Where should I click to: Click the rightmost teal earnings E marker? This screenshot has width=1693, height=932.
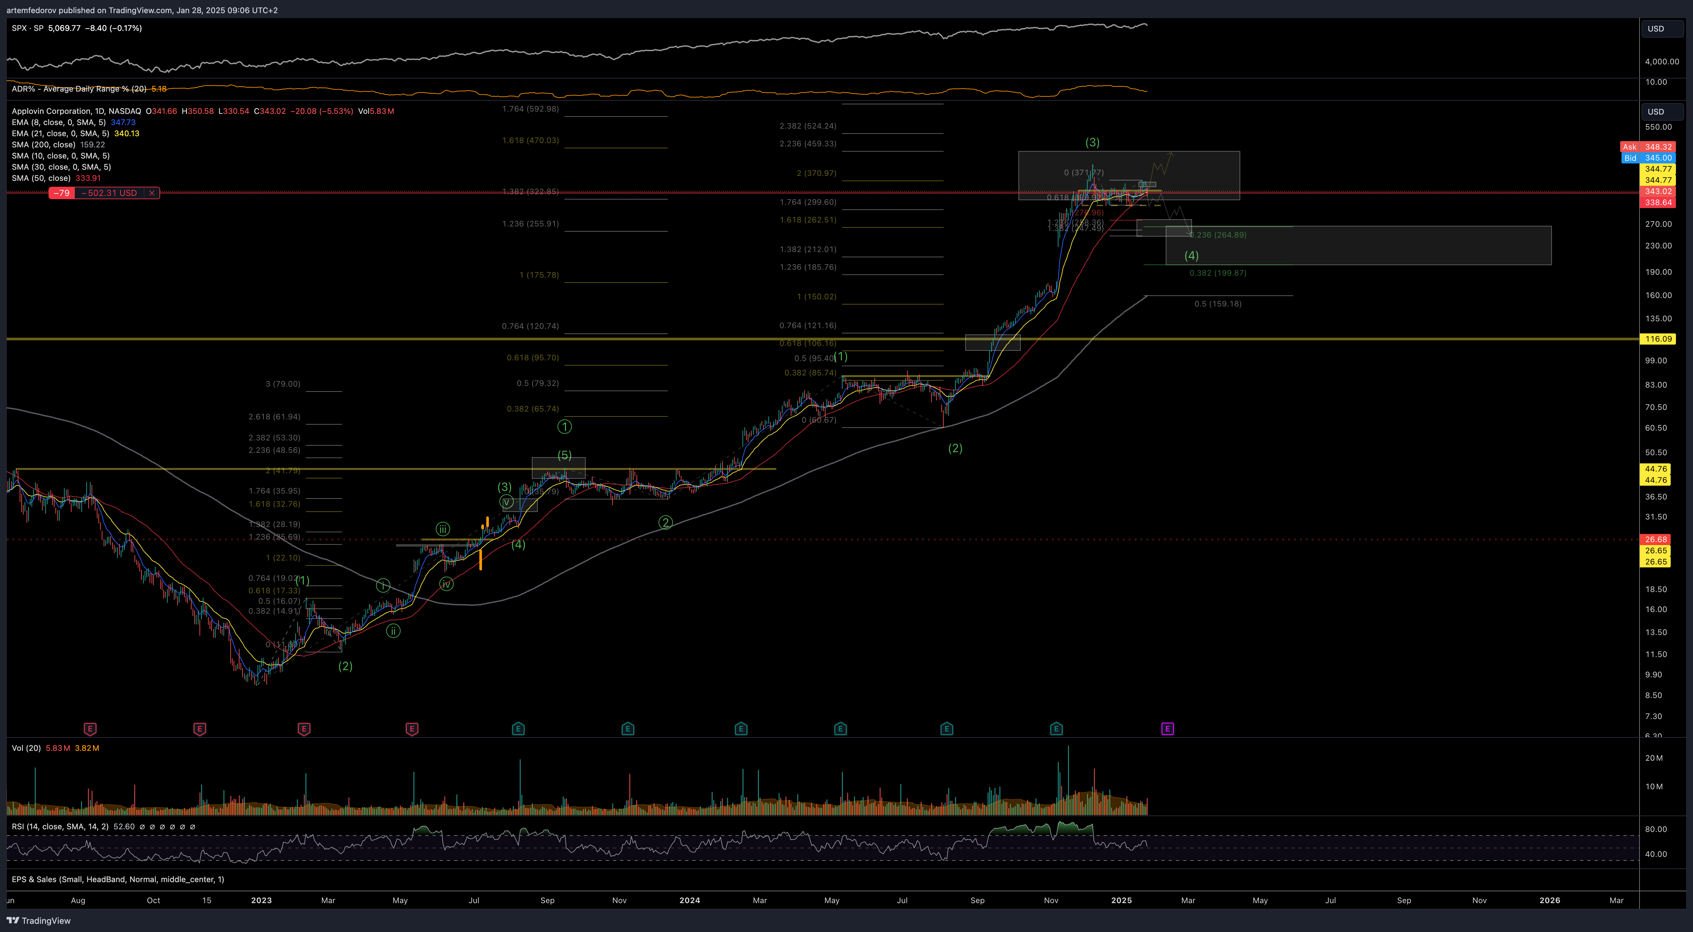(1056, 728)
